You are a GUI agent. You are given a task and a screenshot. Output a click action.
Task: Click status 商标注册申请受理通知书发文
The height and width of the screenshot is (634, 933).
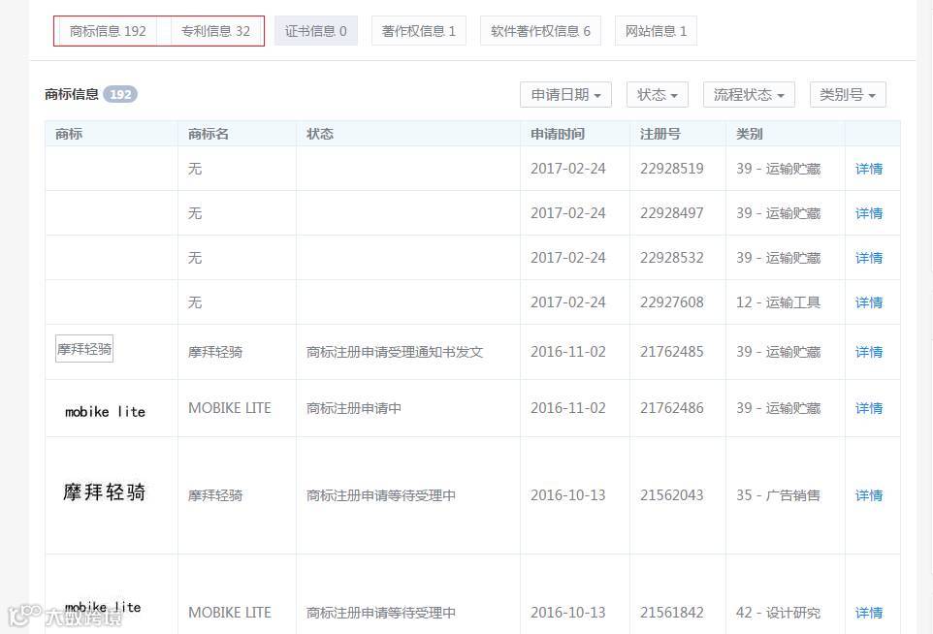pyautogui.click(x=395, y=352)
